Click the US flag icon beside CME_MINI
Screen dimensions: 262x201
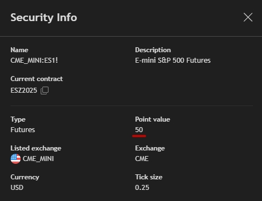coord(16,159)
